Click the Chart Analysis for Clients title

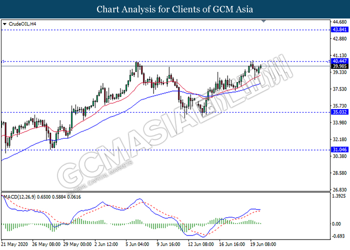(x=175, y=9)
